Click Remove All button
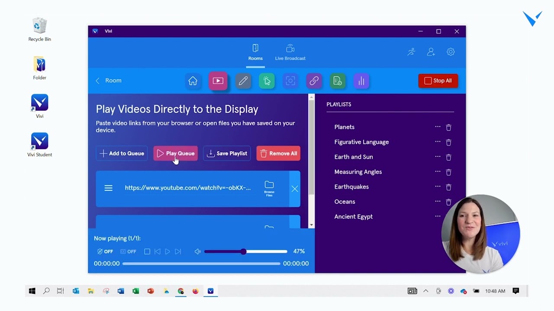This screenshot has width=554, height=311. coord(278,153)
